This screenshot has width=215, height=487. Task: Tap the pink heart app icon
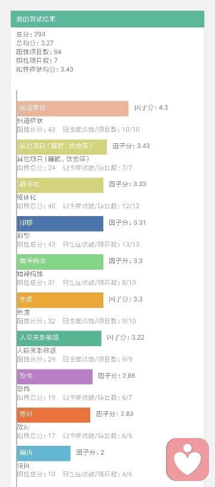click(x=188, y=460)
